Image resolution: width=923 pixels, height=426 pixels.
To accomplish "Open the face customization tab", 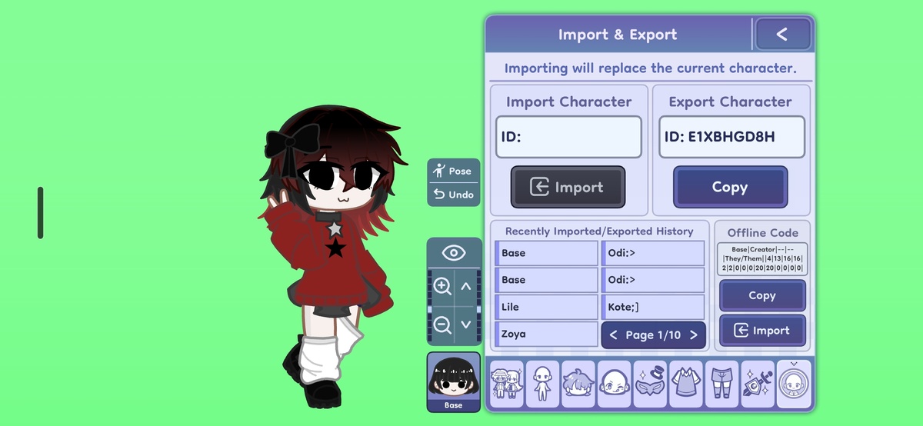I will (615, 383).
